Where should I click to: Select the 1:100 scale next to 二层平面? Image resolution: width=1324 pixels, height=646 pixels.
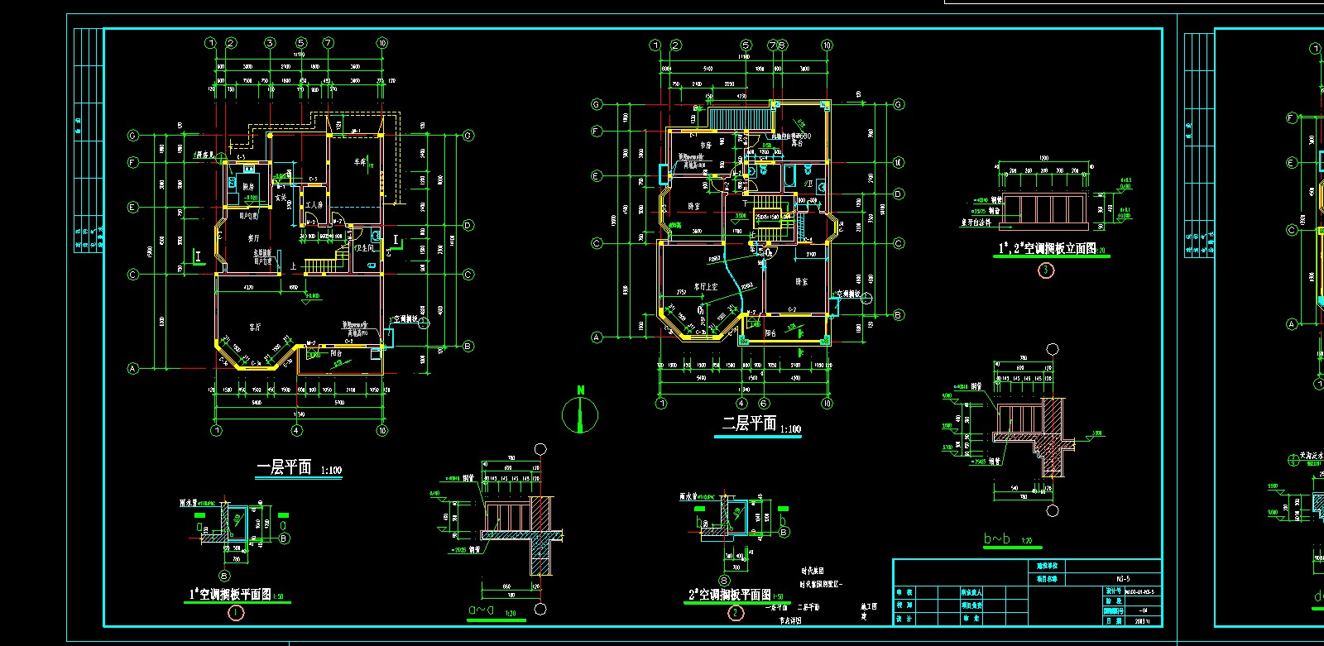pyautogui.click(x=790, y=429)
